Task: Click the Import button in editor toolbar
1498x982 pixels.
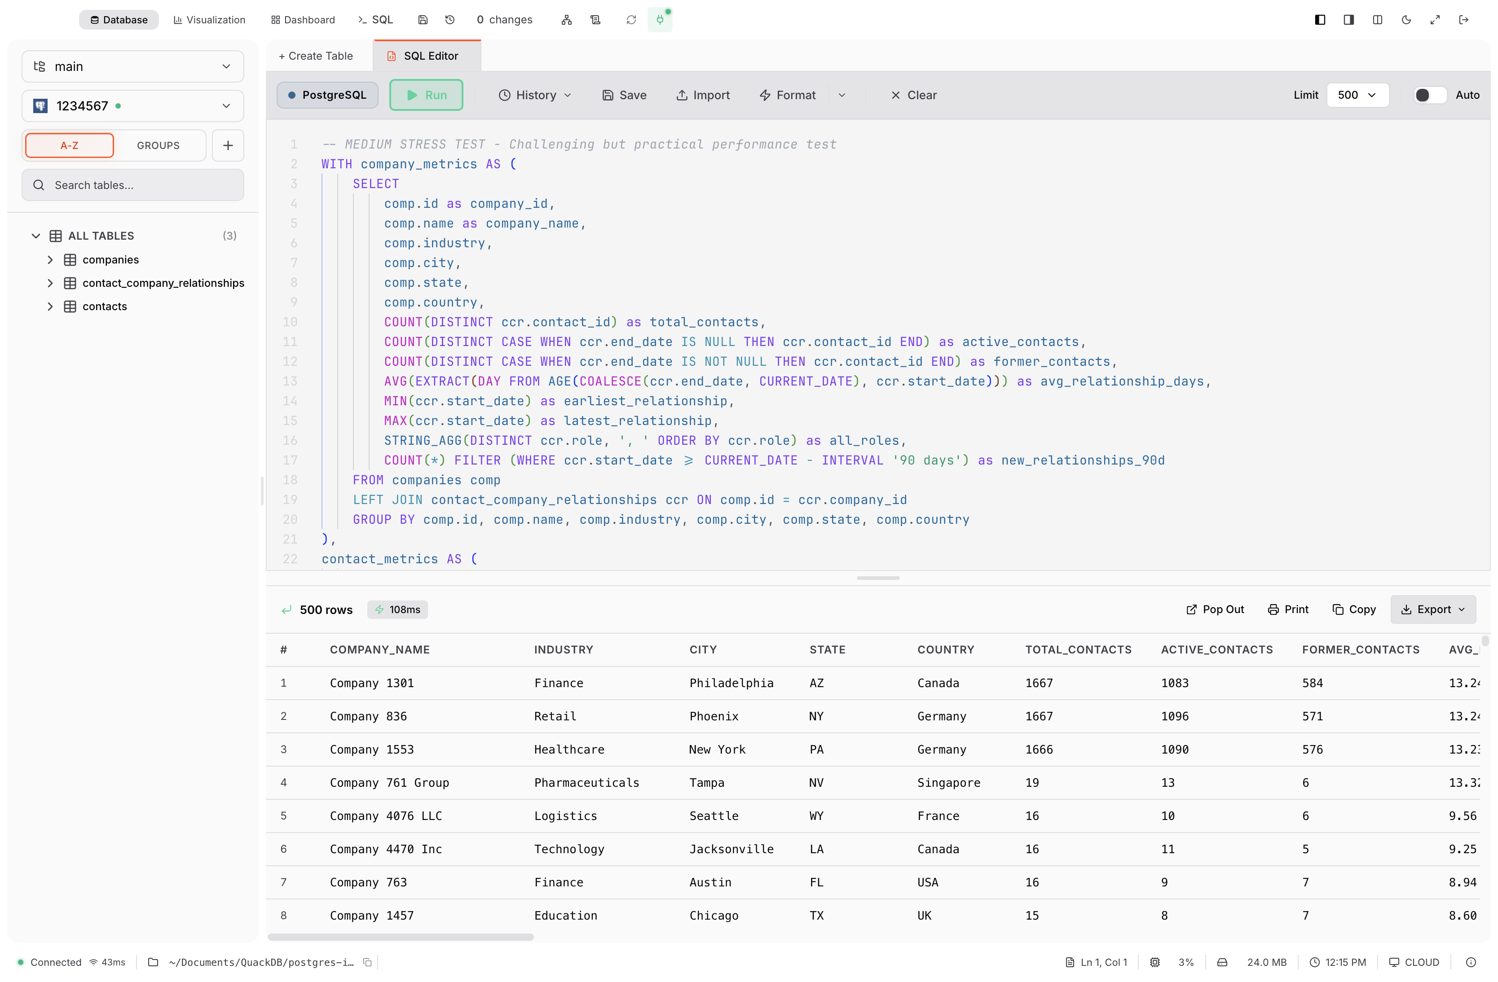Action: pos(703,95)
